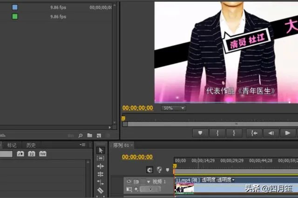Select the Rate Stretch tool
Screen dimensions: 298x198
point(101,182)
